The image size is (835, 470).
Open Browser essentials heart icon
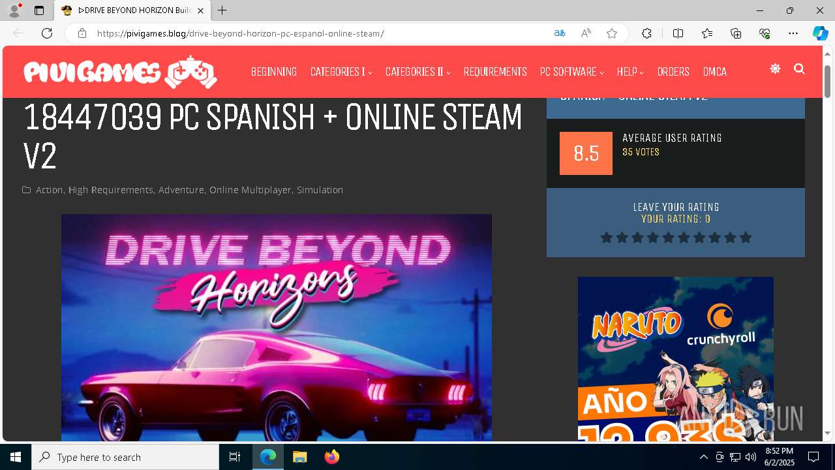(765, 33)
